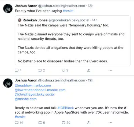Viewport: 134px width, 127px height.
Task: Repost the post quoting Rebekah Jones
Action: coord(42,70)
